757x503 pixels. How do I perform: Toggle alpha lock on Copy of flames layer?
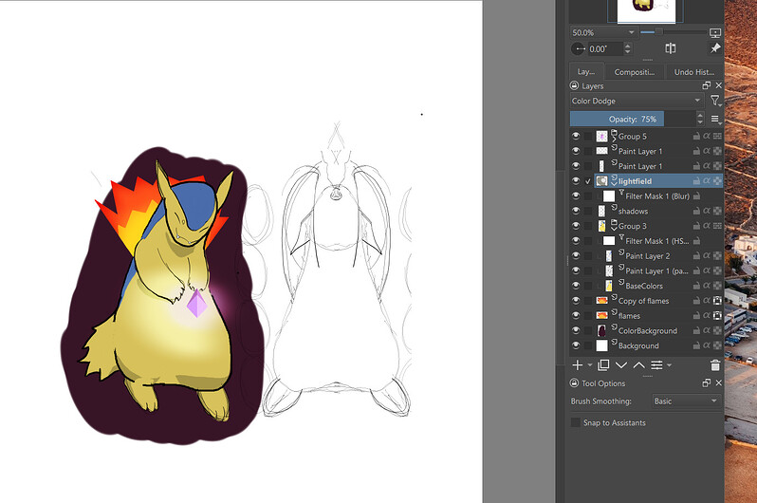(717, 301)
